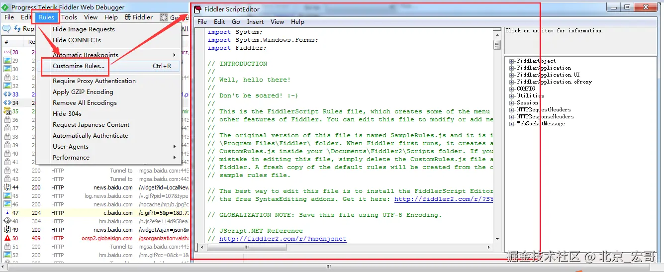664x272 pixels.
Task: Expand the HTTPResponseHeaders tree node
Action: pyautogui.click(x=511, y=117)
